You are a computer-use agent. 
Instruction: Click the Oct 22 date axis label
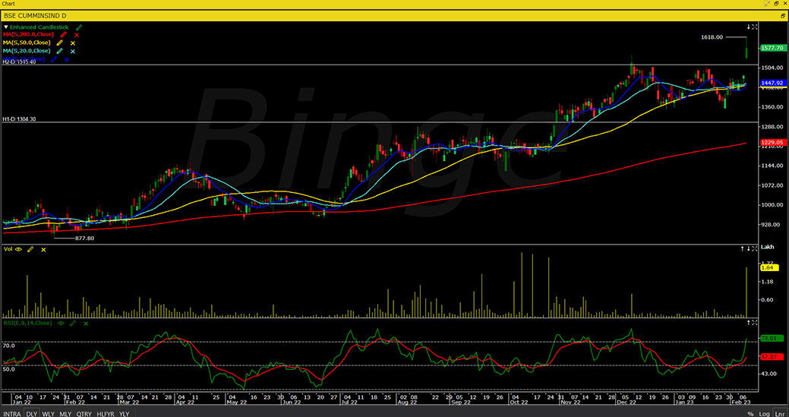[x=518, y=403]
